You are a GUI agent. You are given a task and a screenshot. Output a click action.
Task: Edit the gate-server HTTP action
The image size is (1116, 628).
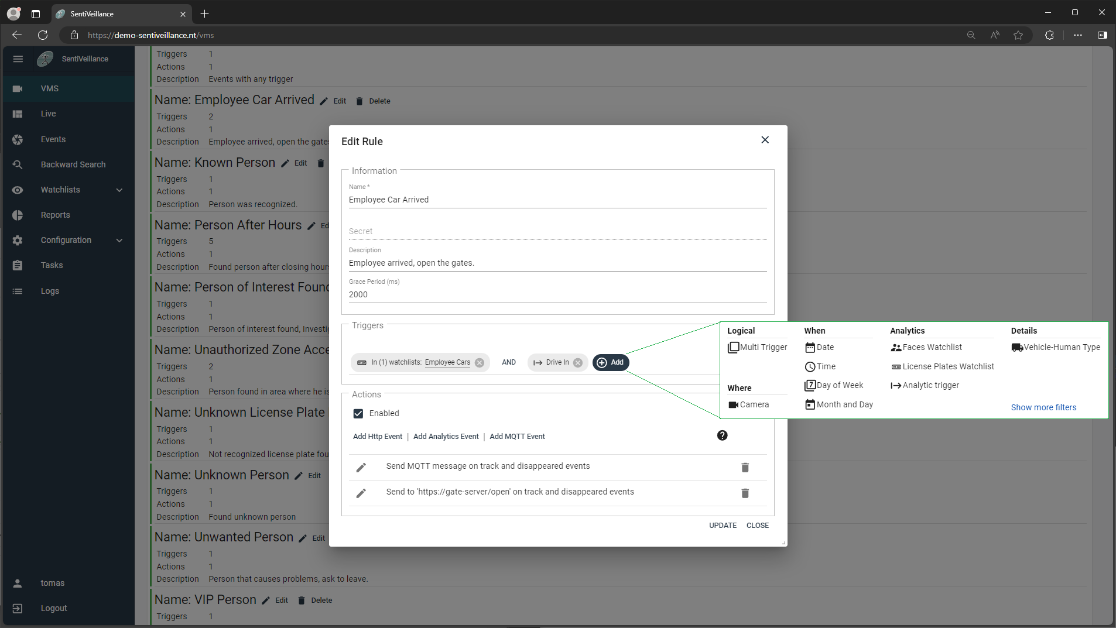pos(361,493)
